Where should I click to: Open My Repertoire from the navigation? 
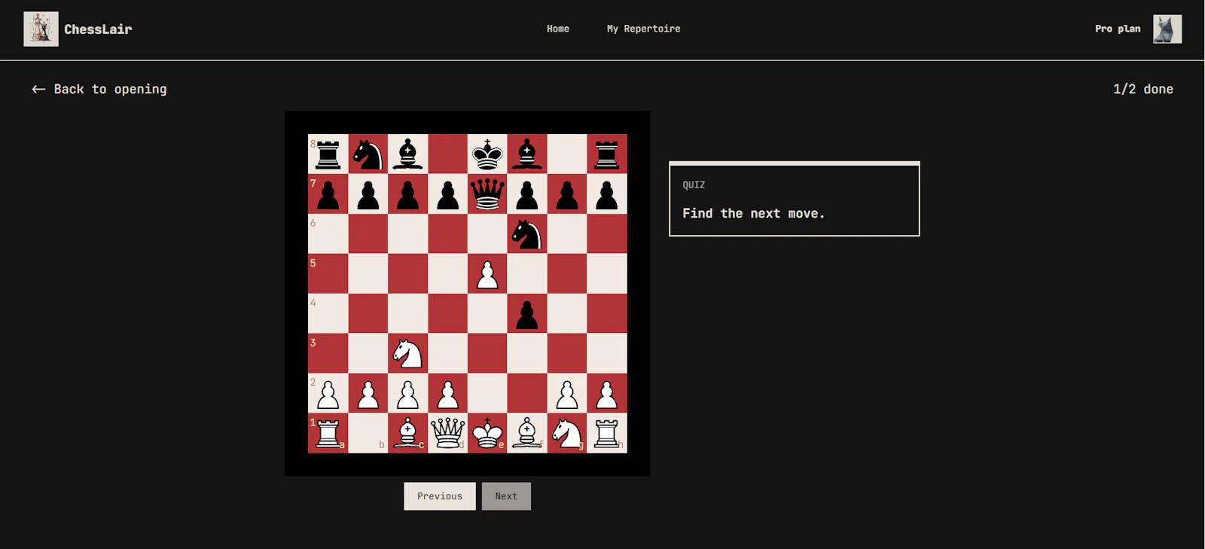(643, 29)
